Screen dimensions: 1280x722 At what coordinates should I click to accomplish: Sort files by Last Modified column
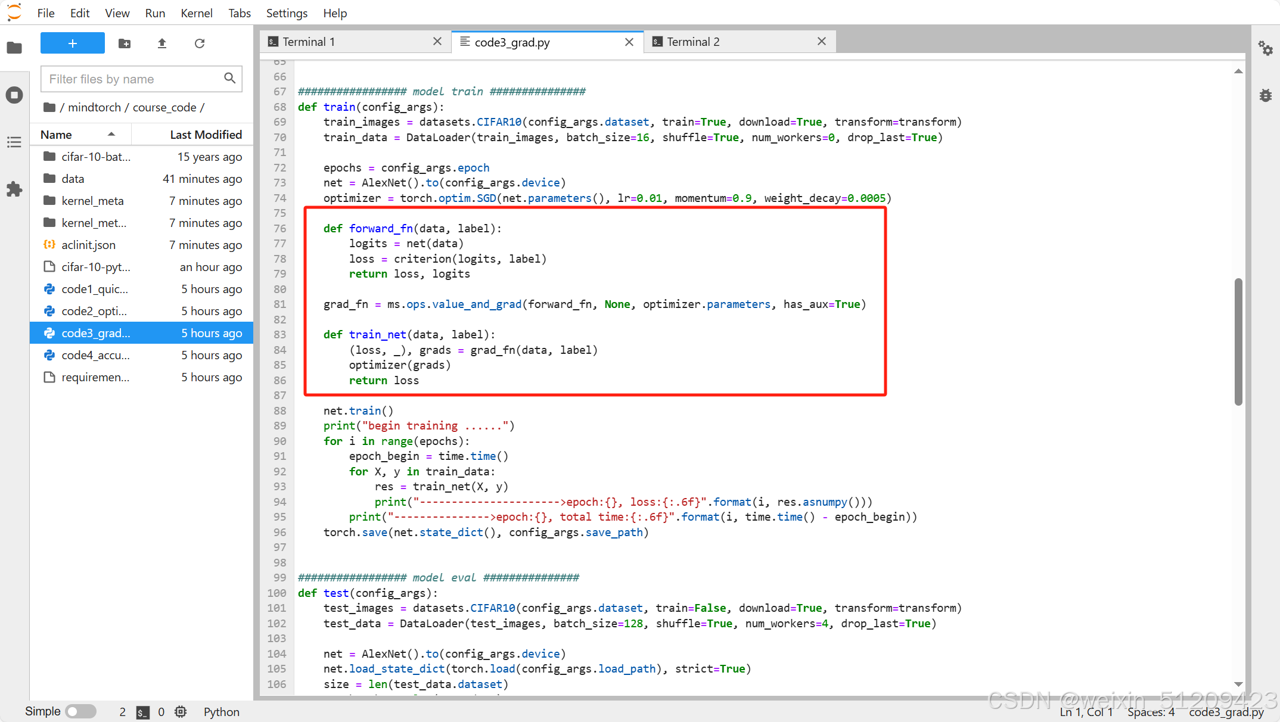(x=206, y=135)
